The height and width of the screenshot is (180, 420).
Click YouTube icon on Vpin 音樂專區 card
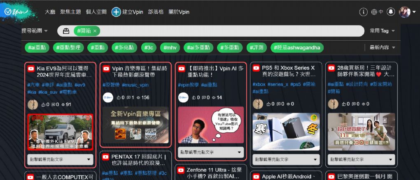click(x=106, y=69)
